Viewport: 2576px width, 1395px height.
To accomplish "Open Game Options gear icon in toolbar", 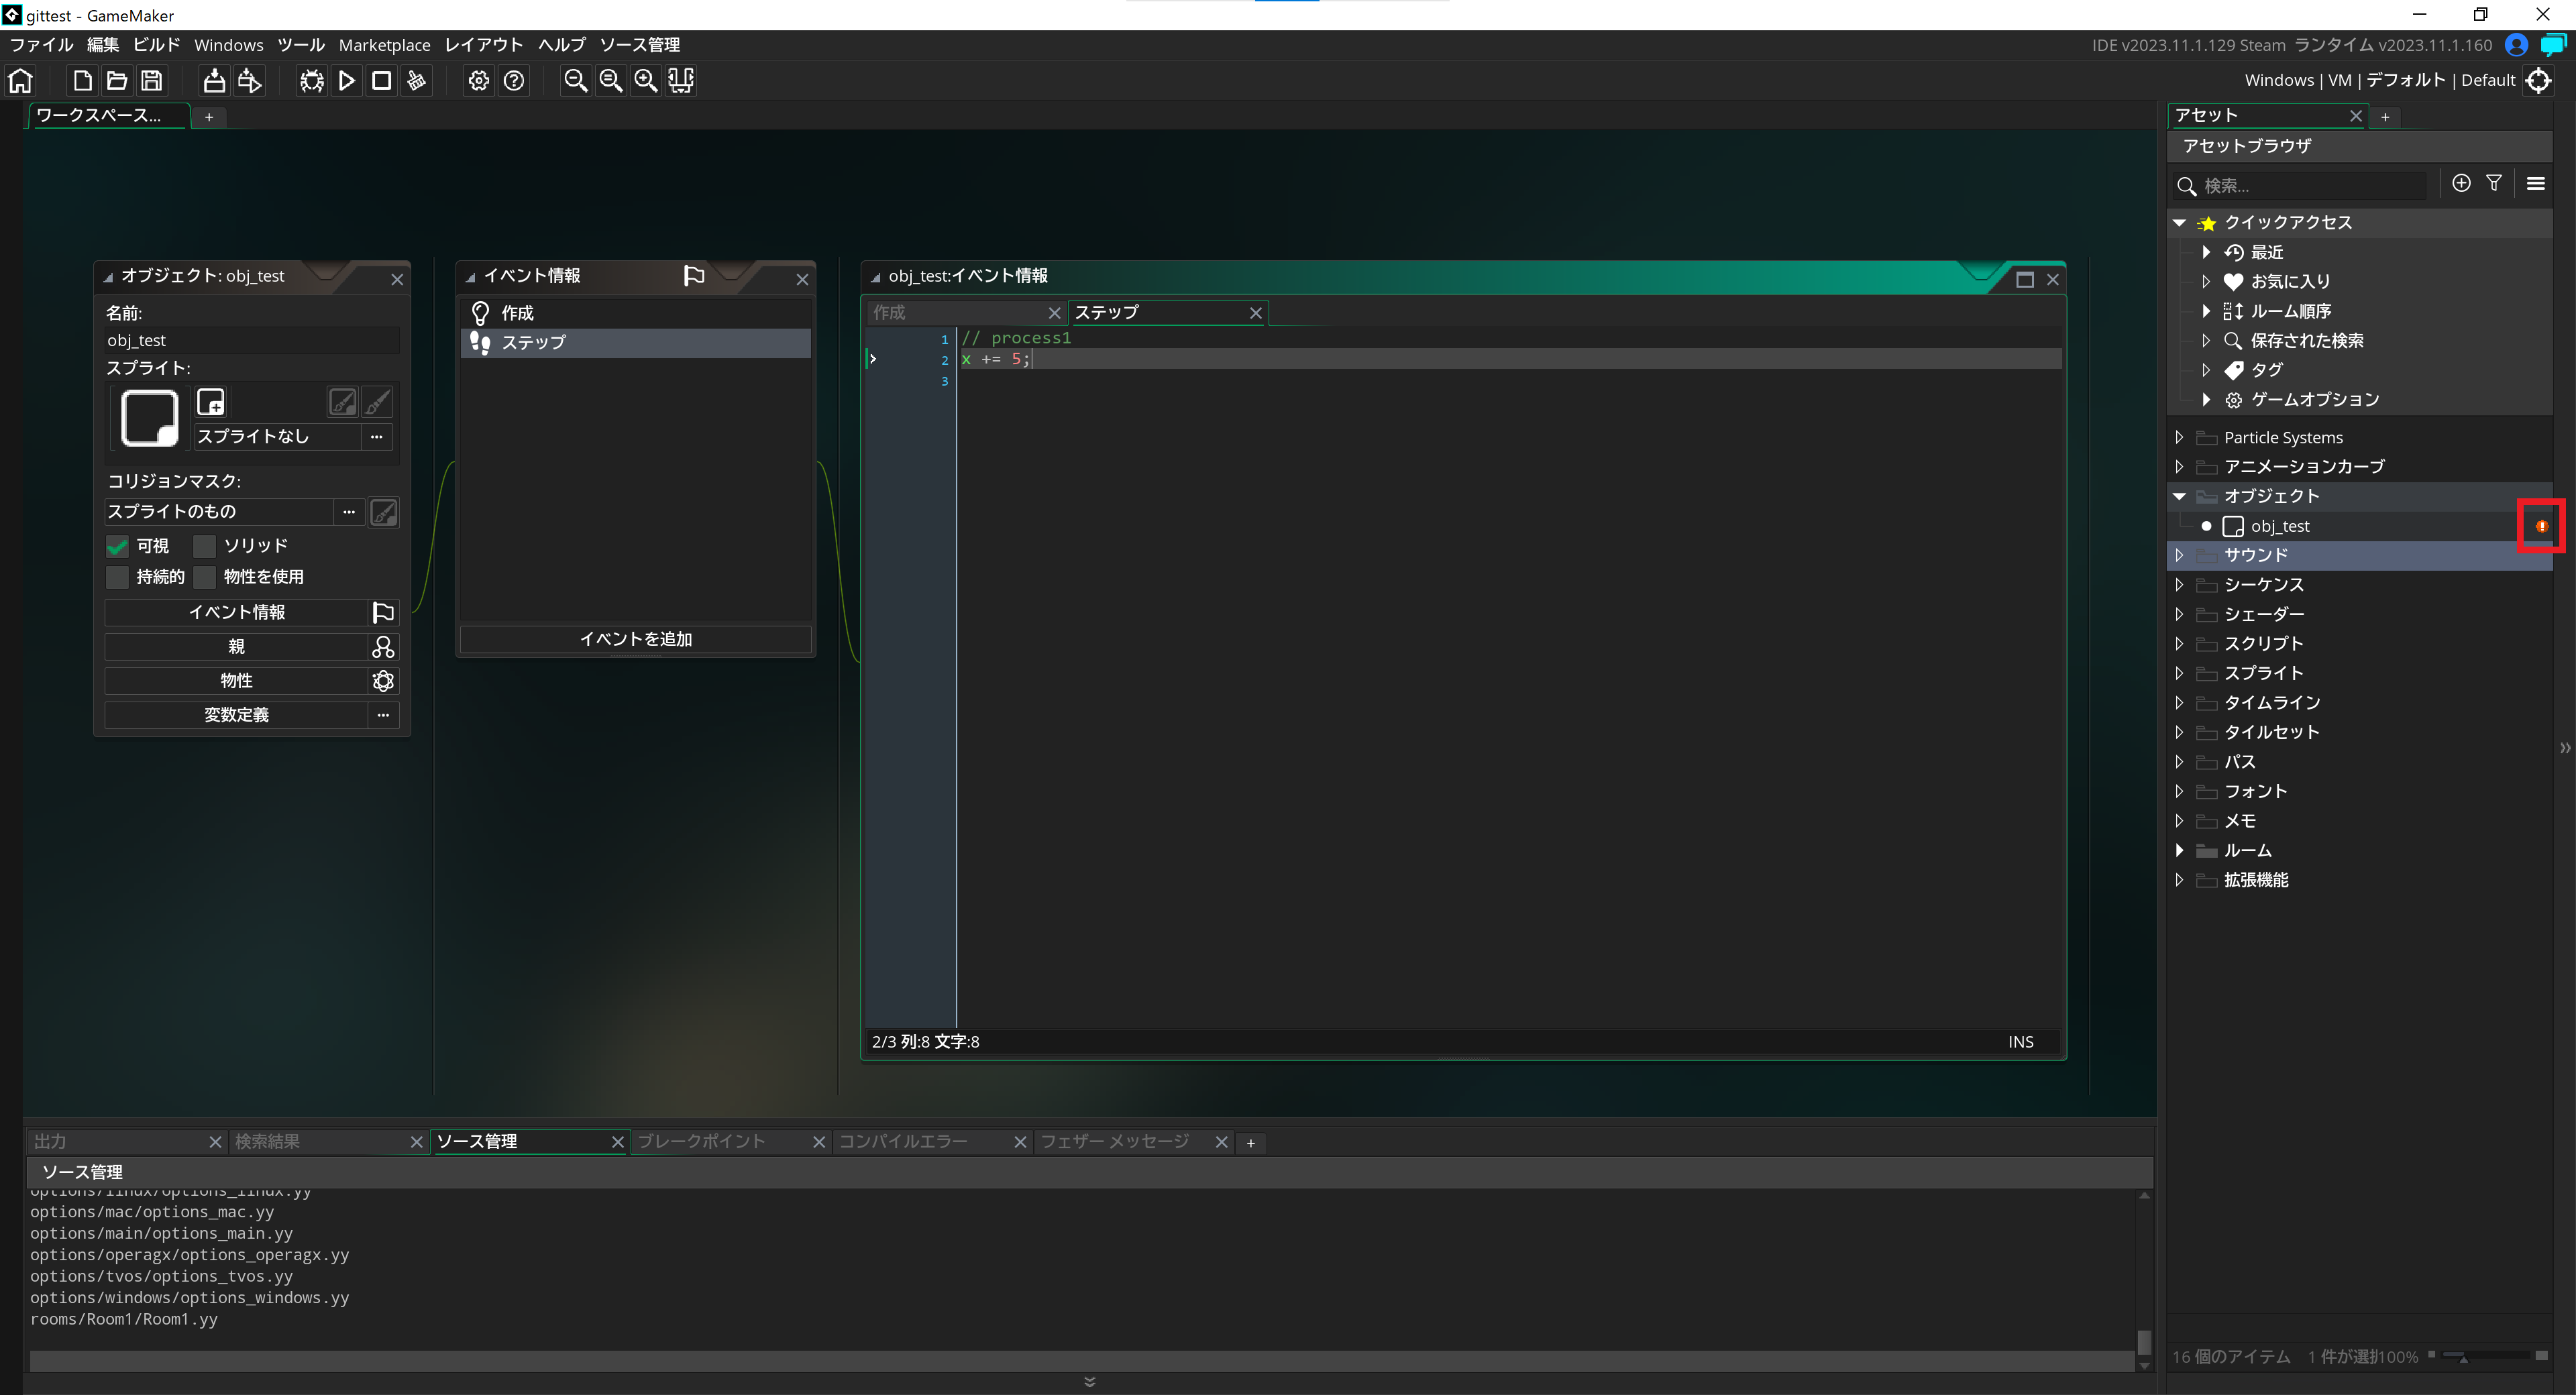I will [x=479, y=81].
